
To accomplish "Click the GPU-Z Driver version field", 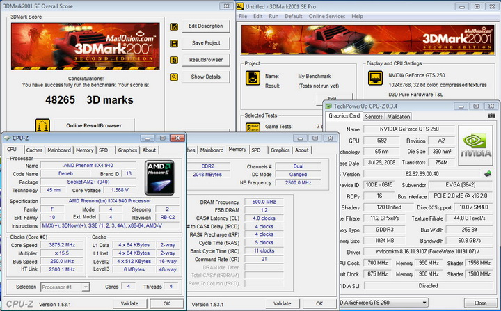I will coord(428,252).
